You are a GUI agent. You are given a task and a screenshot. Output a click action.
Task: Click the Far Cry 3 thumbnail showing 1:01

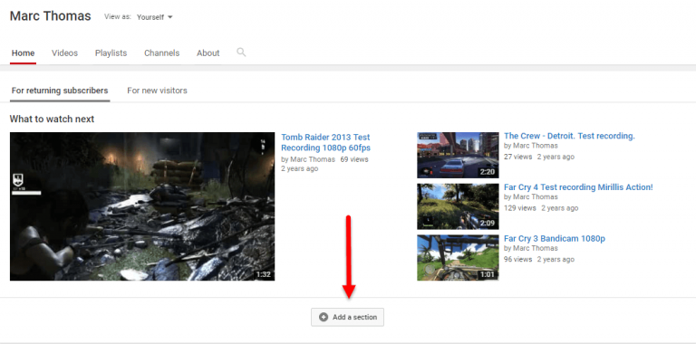pyautogui.click(x=458, y=258)
